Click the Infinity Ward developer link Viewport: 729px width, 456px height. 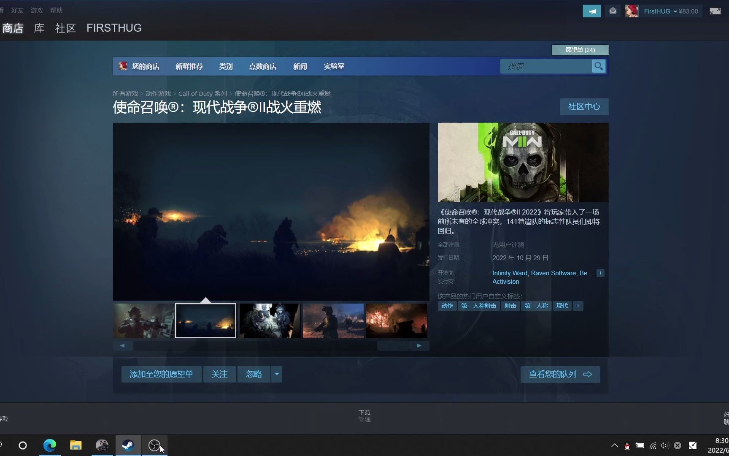click(x=510, y=273)
